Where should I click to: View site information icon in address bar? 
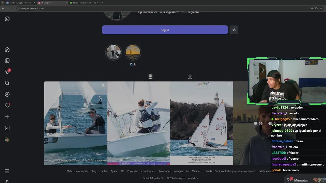[18, 8]
